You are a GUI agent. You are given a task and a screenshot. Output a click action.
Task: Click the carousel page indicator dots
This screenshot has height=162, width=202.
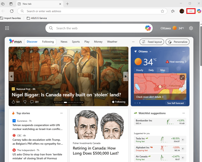pos(68,102)
